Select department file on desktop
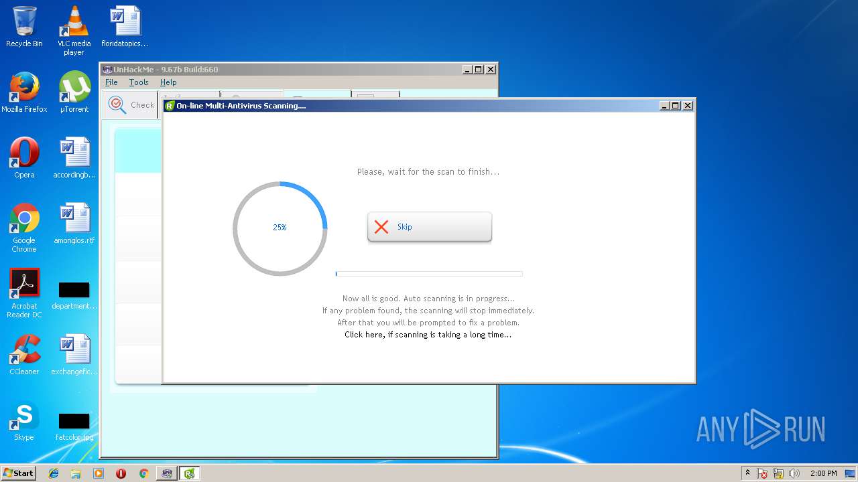The width and height of the screenshot is (858, 482). point(74,295)
